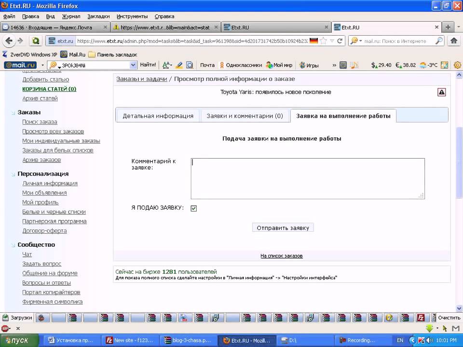Open the dropdown arrow beside the @mail.ru logo

(x=42, y=65)
